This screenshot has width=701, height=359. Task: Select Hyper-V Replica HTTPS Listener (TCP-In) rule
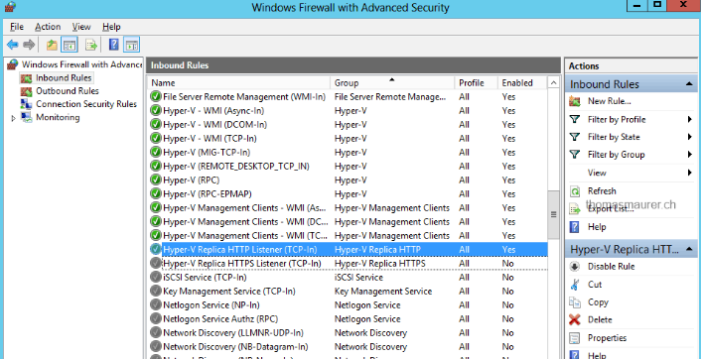click(347, 264)
